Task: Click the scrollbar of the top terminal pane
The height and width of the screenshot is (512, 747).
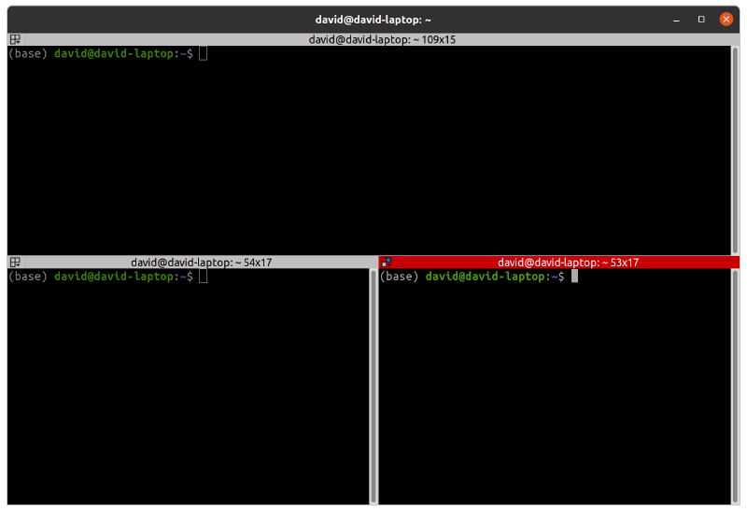Action: 734,149
